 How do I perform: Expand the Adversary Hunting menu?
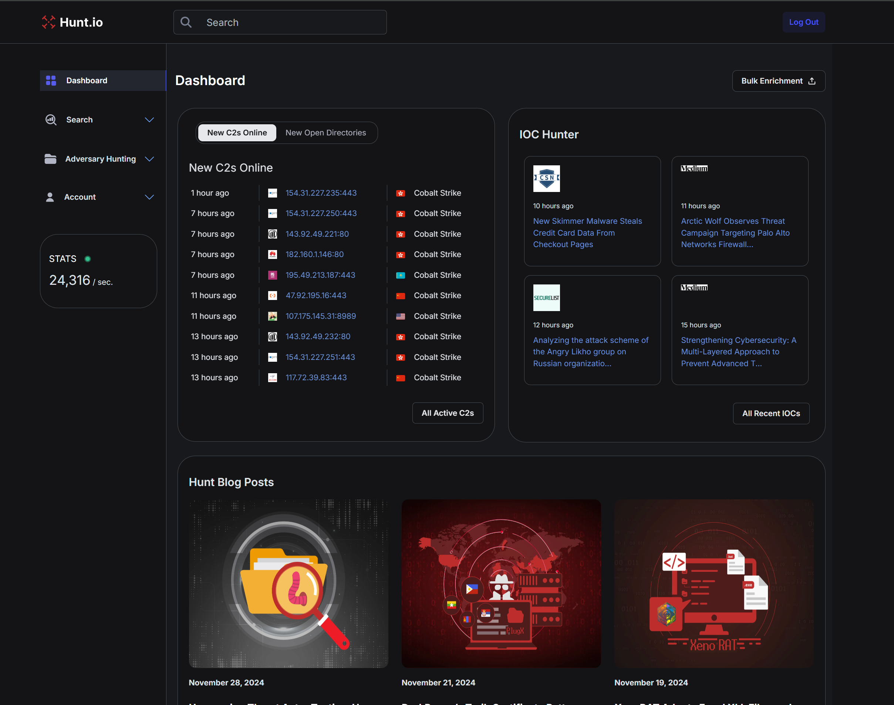[149, 159]
